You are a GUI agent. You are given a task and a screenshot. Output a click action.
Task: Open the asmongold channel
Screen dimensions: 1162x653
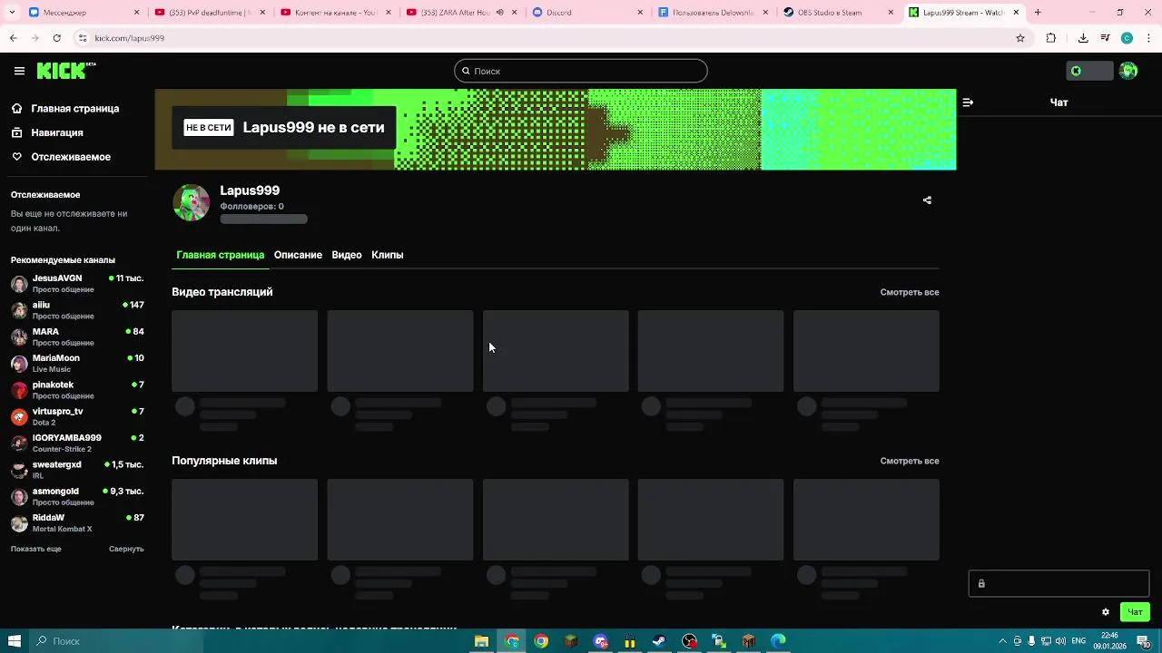coord(77,496)
